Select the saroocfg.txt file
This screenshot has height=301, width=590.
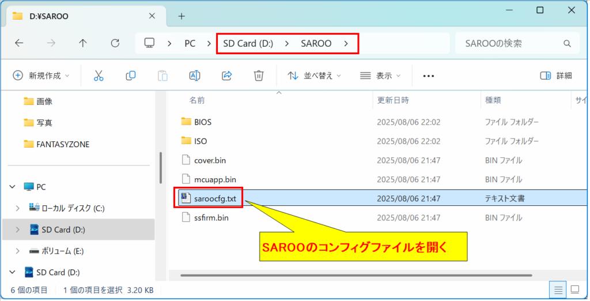click(x=215, y=198)
